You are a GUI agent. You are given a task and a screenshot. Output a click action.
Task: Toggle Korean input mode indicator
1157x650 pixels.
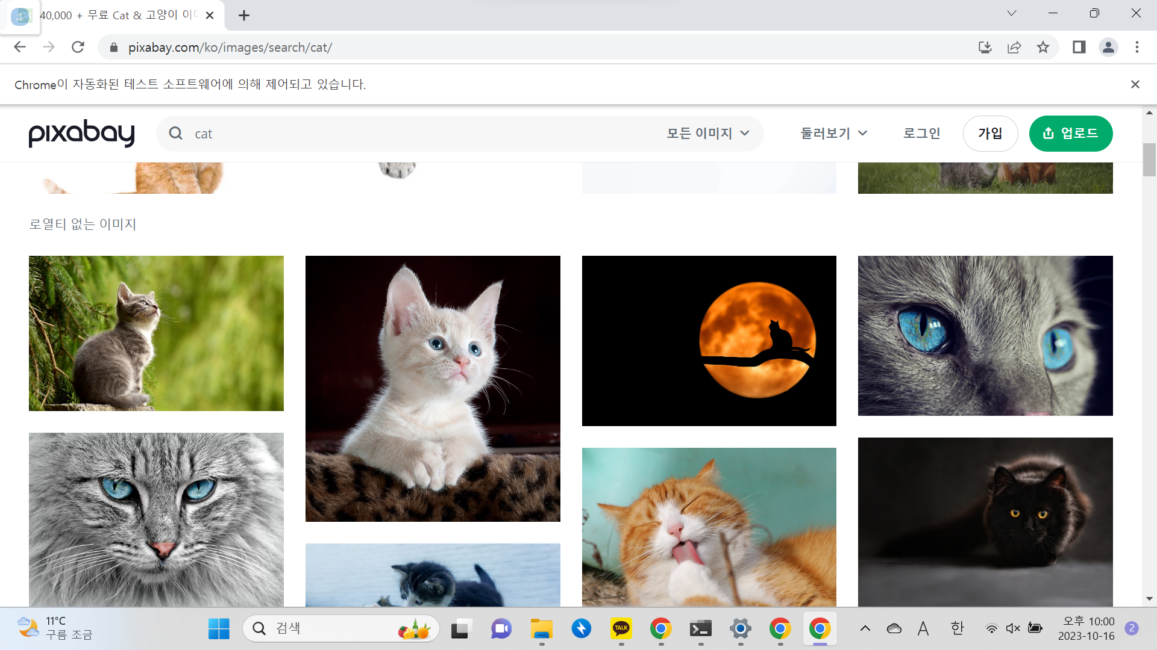coord(957,628)
